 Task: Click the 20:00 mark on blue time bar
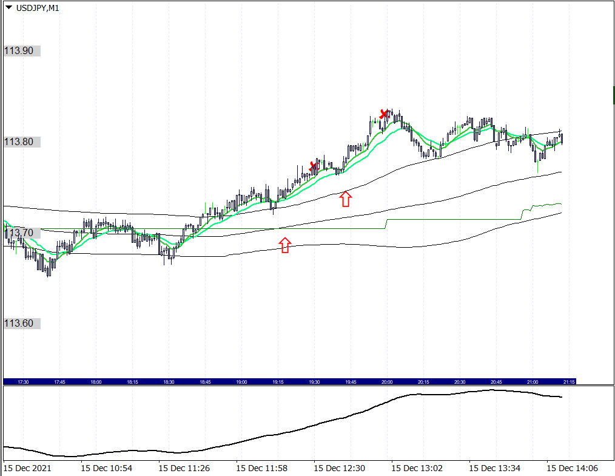pos(387,382)
